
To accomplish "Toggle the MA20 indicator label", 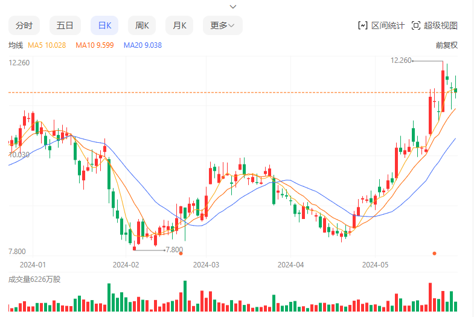I will click(x=143, y=45).
